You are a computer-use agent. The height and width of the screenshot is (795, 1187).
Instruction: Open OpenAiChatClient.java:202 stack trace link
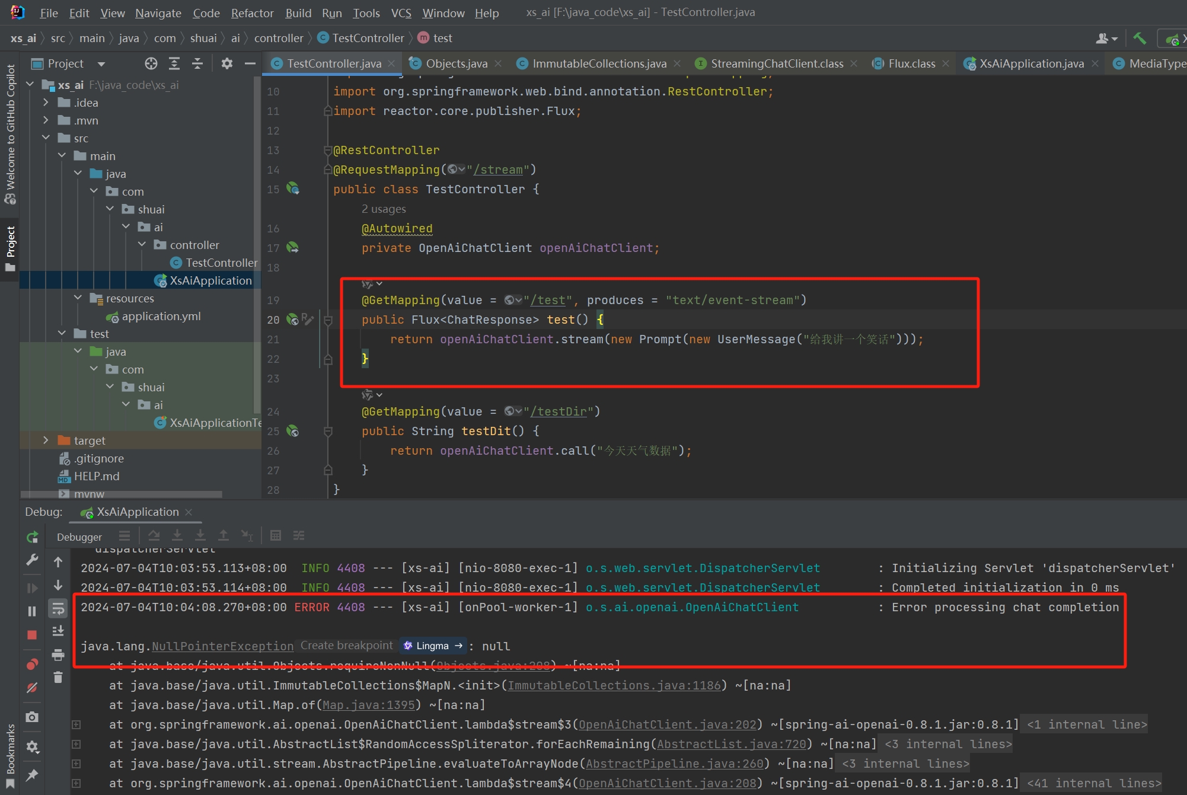tap(668, 724)
